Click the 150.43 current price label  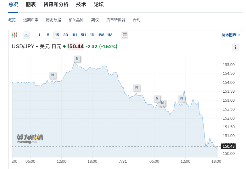click(x=229, y=146)
